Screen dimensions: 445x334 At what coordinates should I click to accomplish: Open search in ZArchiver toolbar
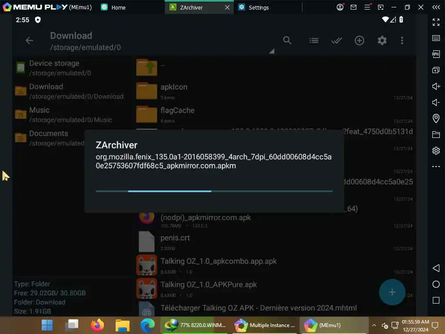click(x=287, y=40)
